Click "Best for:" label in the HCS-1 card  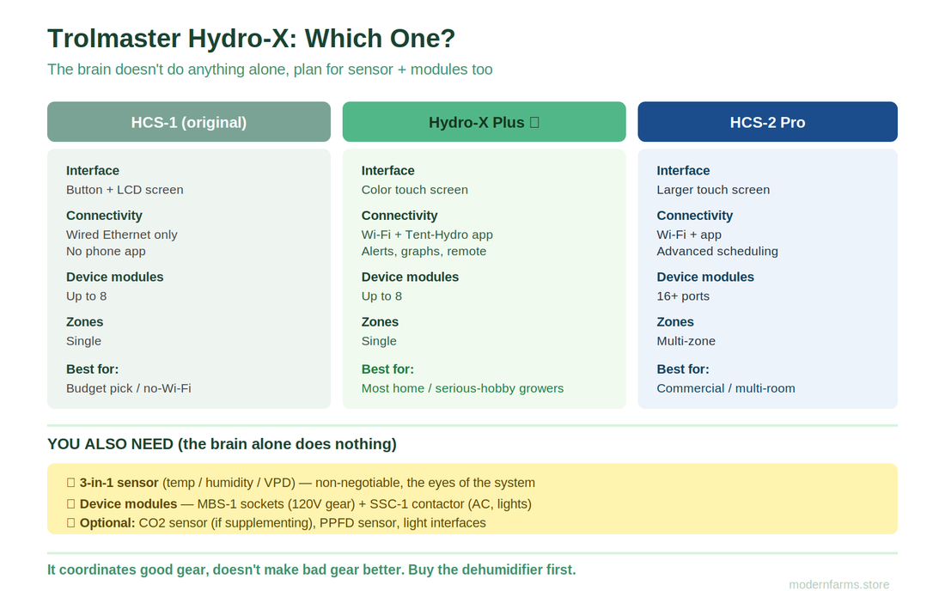pos(92,369)
